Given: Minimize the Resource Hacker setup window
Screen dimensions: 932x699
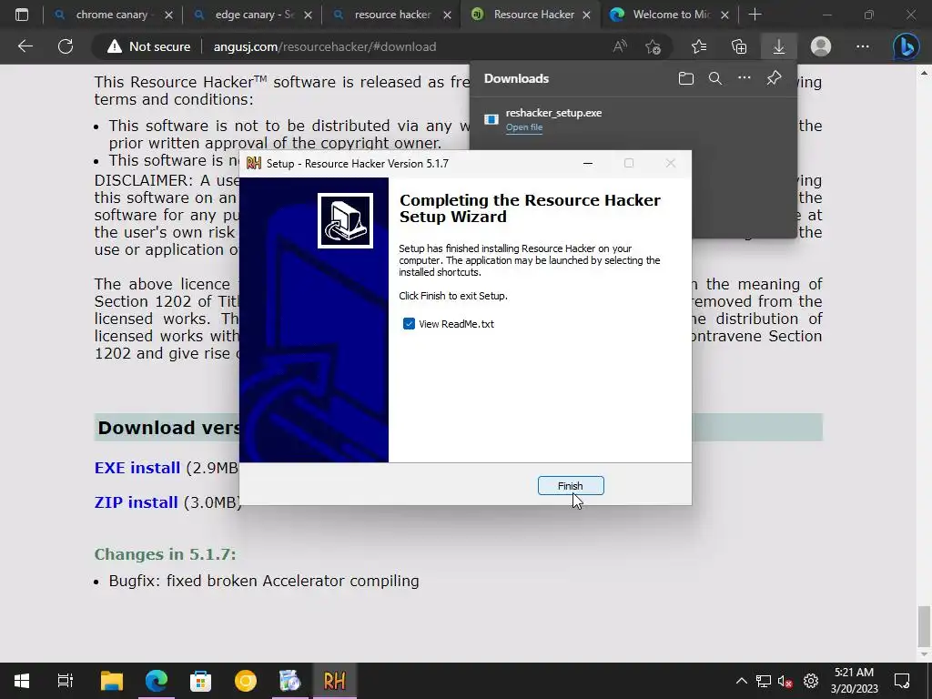Looking at the screenshot, I should point(588,163).
